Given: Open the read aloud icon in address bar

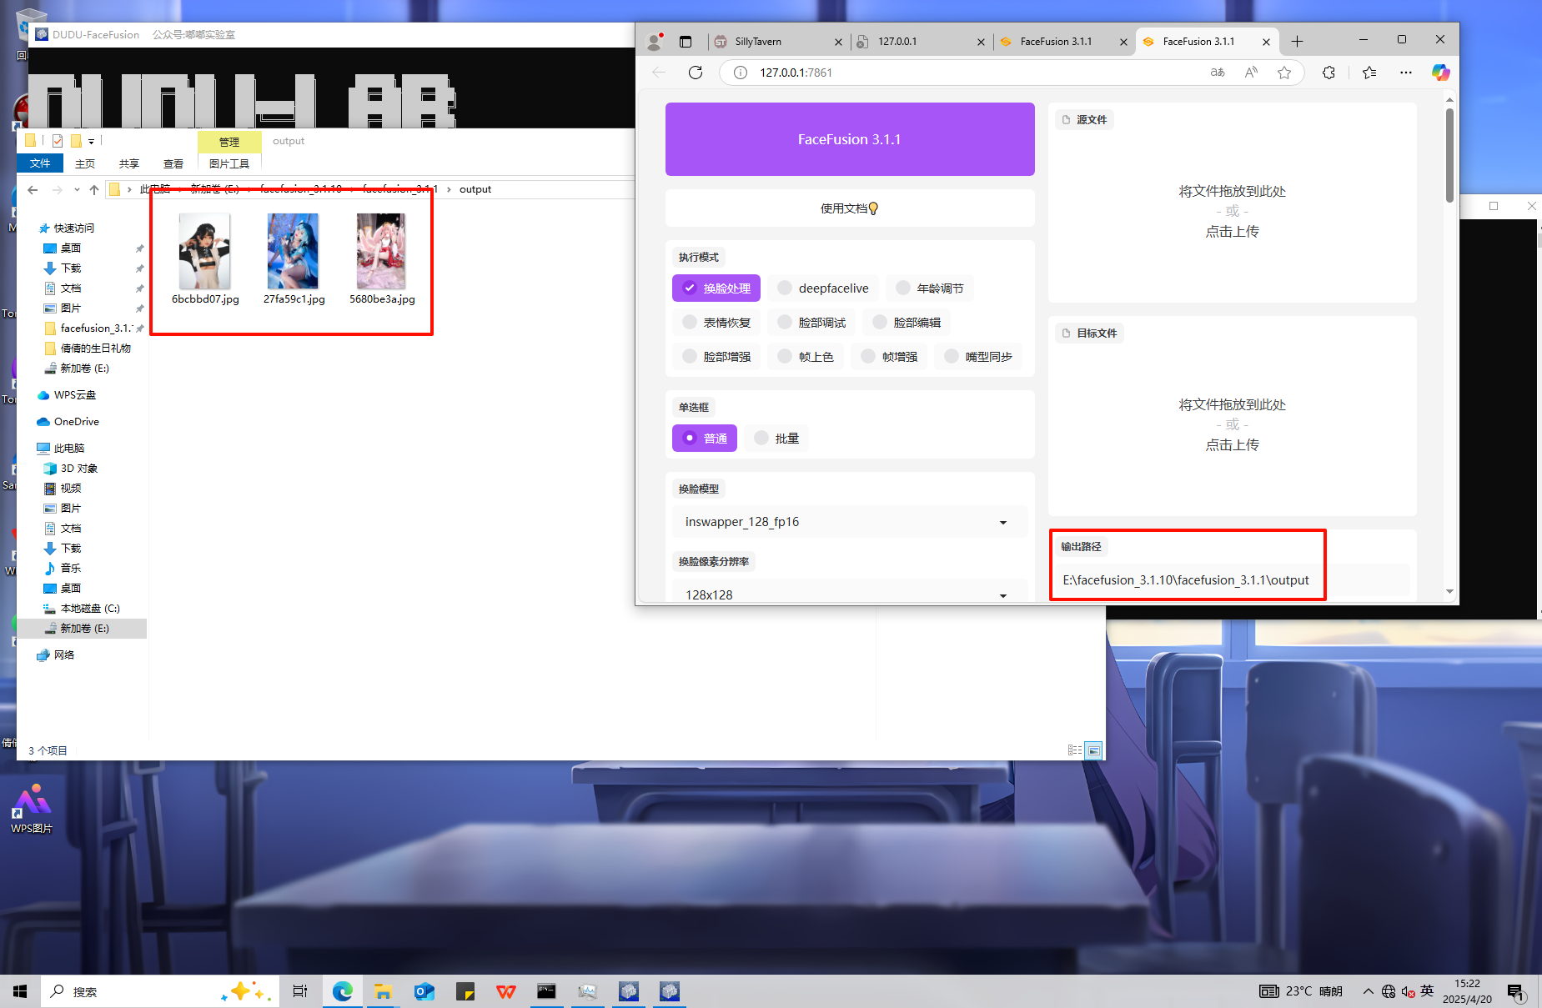Looking at the screenshot, I should (x=1251, y=73).
